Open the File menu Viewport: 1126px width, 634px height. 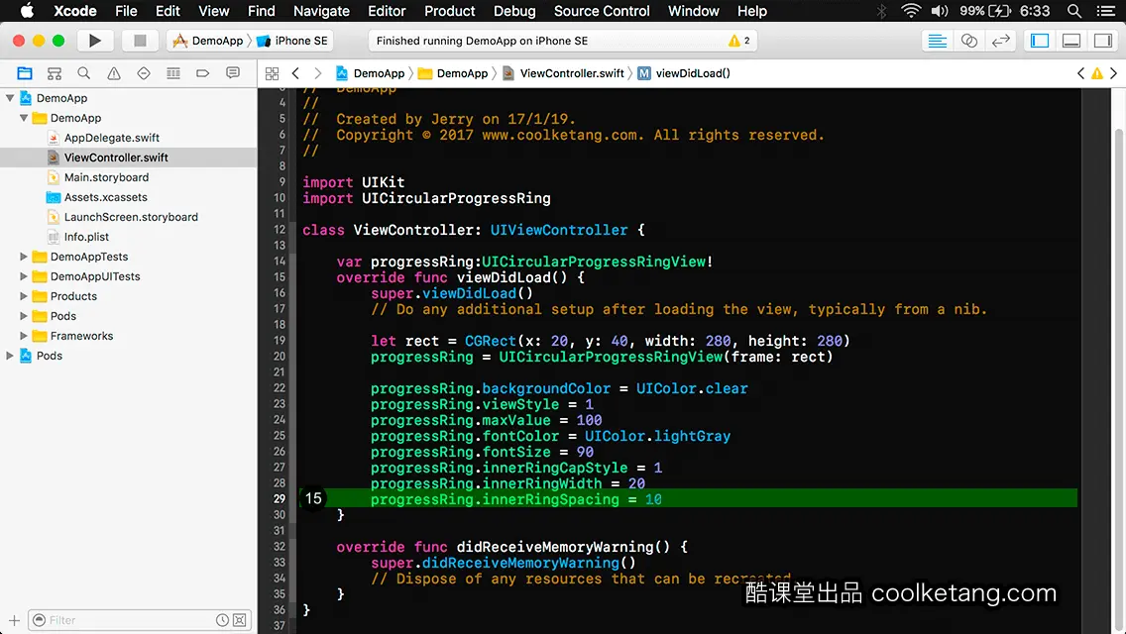tap(126, 11)
